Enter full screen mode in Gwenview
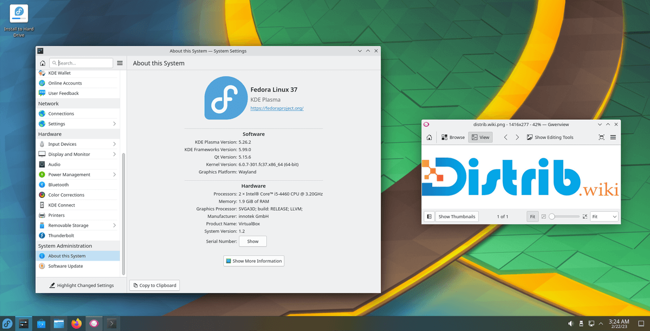Viewport: 650px width, 331px height. [x=601, y=137]
